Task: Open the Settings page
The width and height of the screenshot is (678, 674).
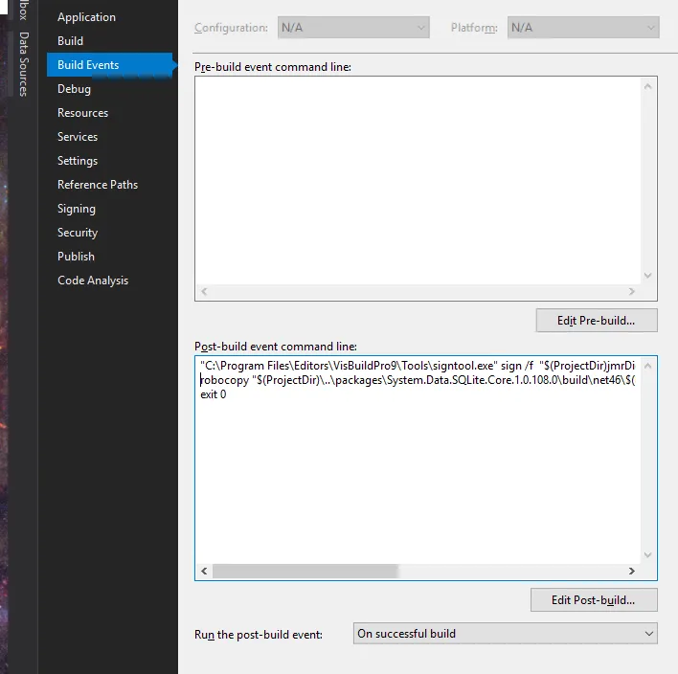Action: 78,161
